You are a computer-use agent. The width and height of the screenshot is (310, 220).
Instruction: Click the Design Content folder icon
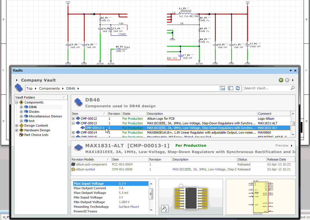coord(21,126)
